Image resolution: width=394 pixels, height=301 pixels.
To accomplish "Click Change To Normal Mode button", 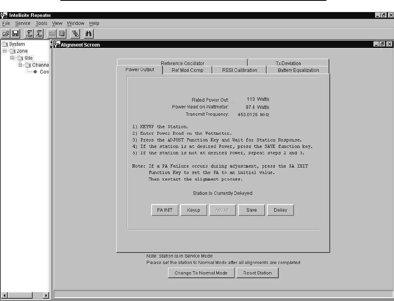I will pos(201,273).
